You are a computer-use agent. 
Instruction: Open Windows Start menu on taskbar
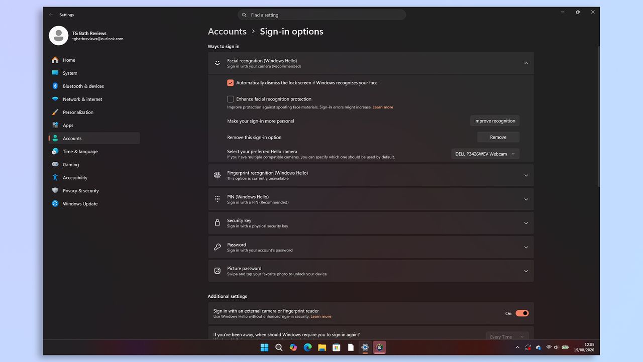tap(264, 347)
